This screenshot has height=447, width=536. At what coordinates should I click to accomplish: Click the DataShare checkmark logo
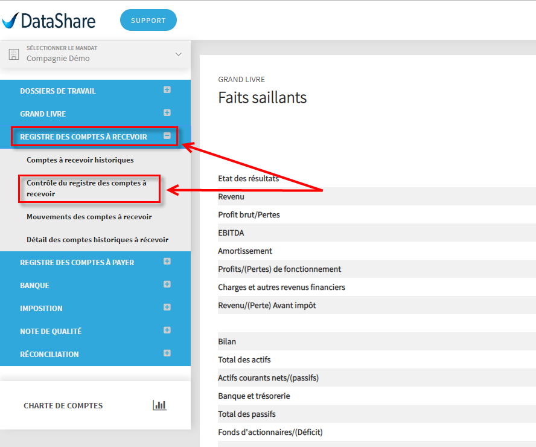pyautogui.click(x=10, y=21)
